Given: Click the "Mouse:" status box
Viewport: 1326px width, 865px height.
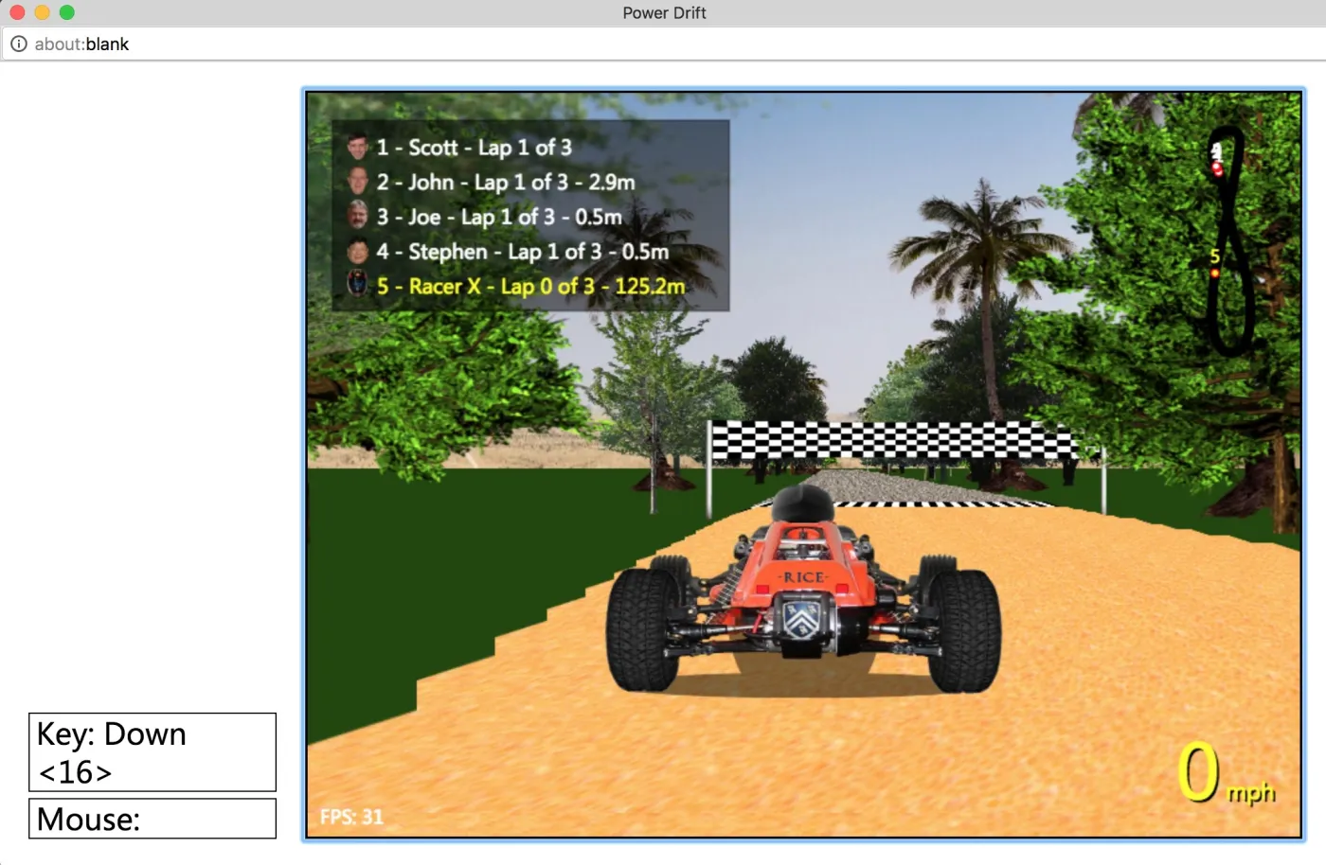Looking at the screenshot, I should (152, 819).
